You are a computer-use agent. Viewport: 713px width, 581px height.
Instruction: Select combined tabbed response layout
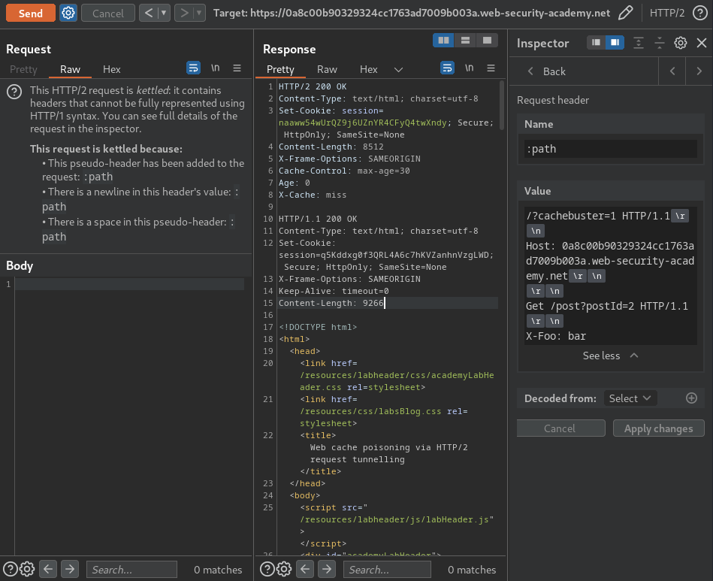[487, 41]
